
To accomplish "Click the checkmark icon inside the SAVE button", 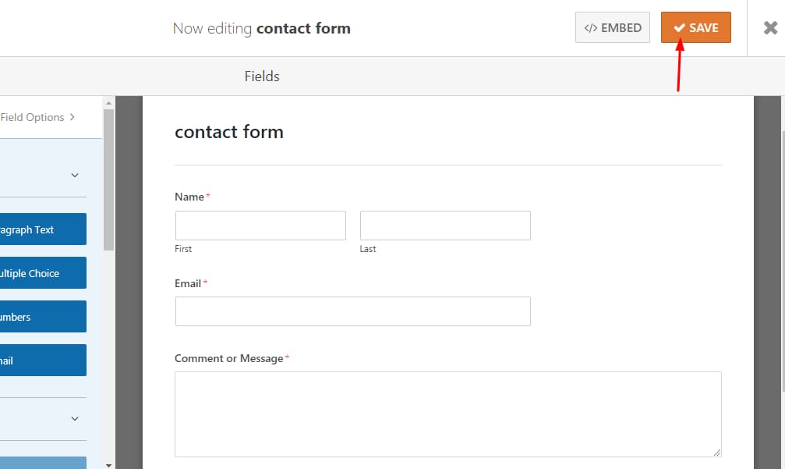I will click(x=679, y=27).
